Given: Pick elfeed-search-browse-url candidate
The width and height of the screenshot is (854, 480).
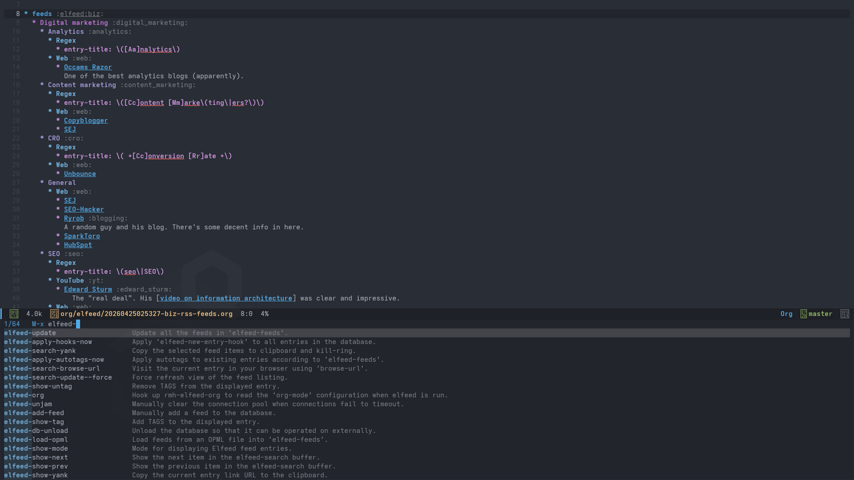Looking at the screenshot, I should point(52,368).
